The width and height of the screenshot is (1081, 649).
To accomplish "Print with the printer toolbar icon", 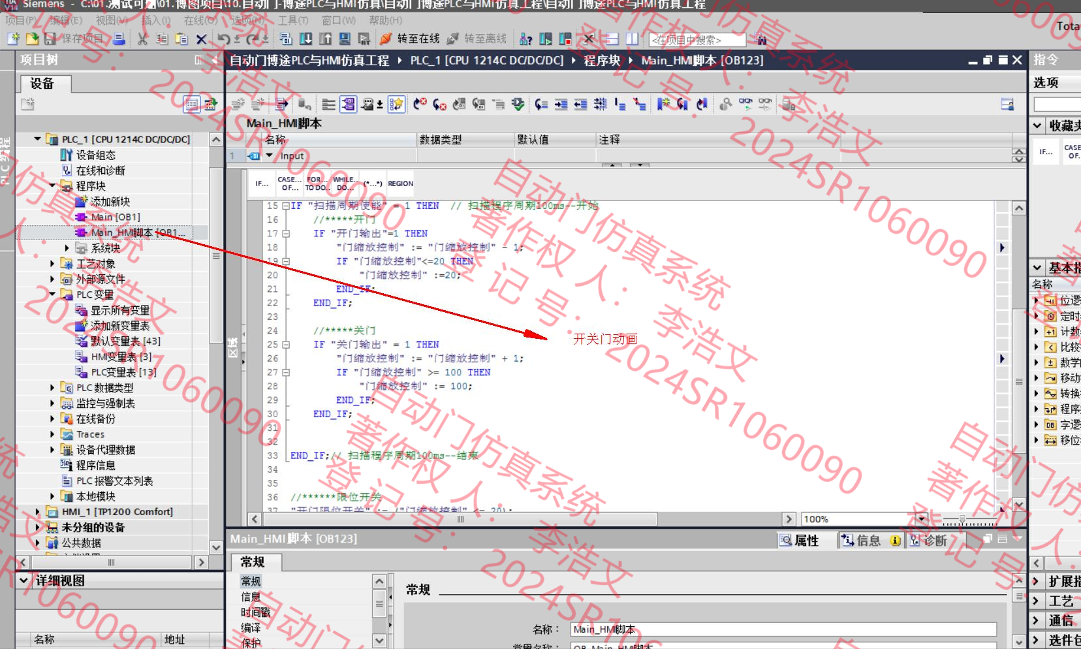I will pyautogui.click(x=119, y=39).
